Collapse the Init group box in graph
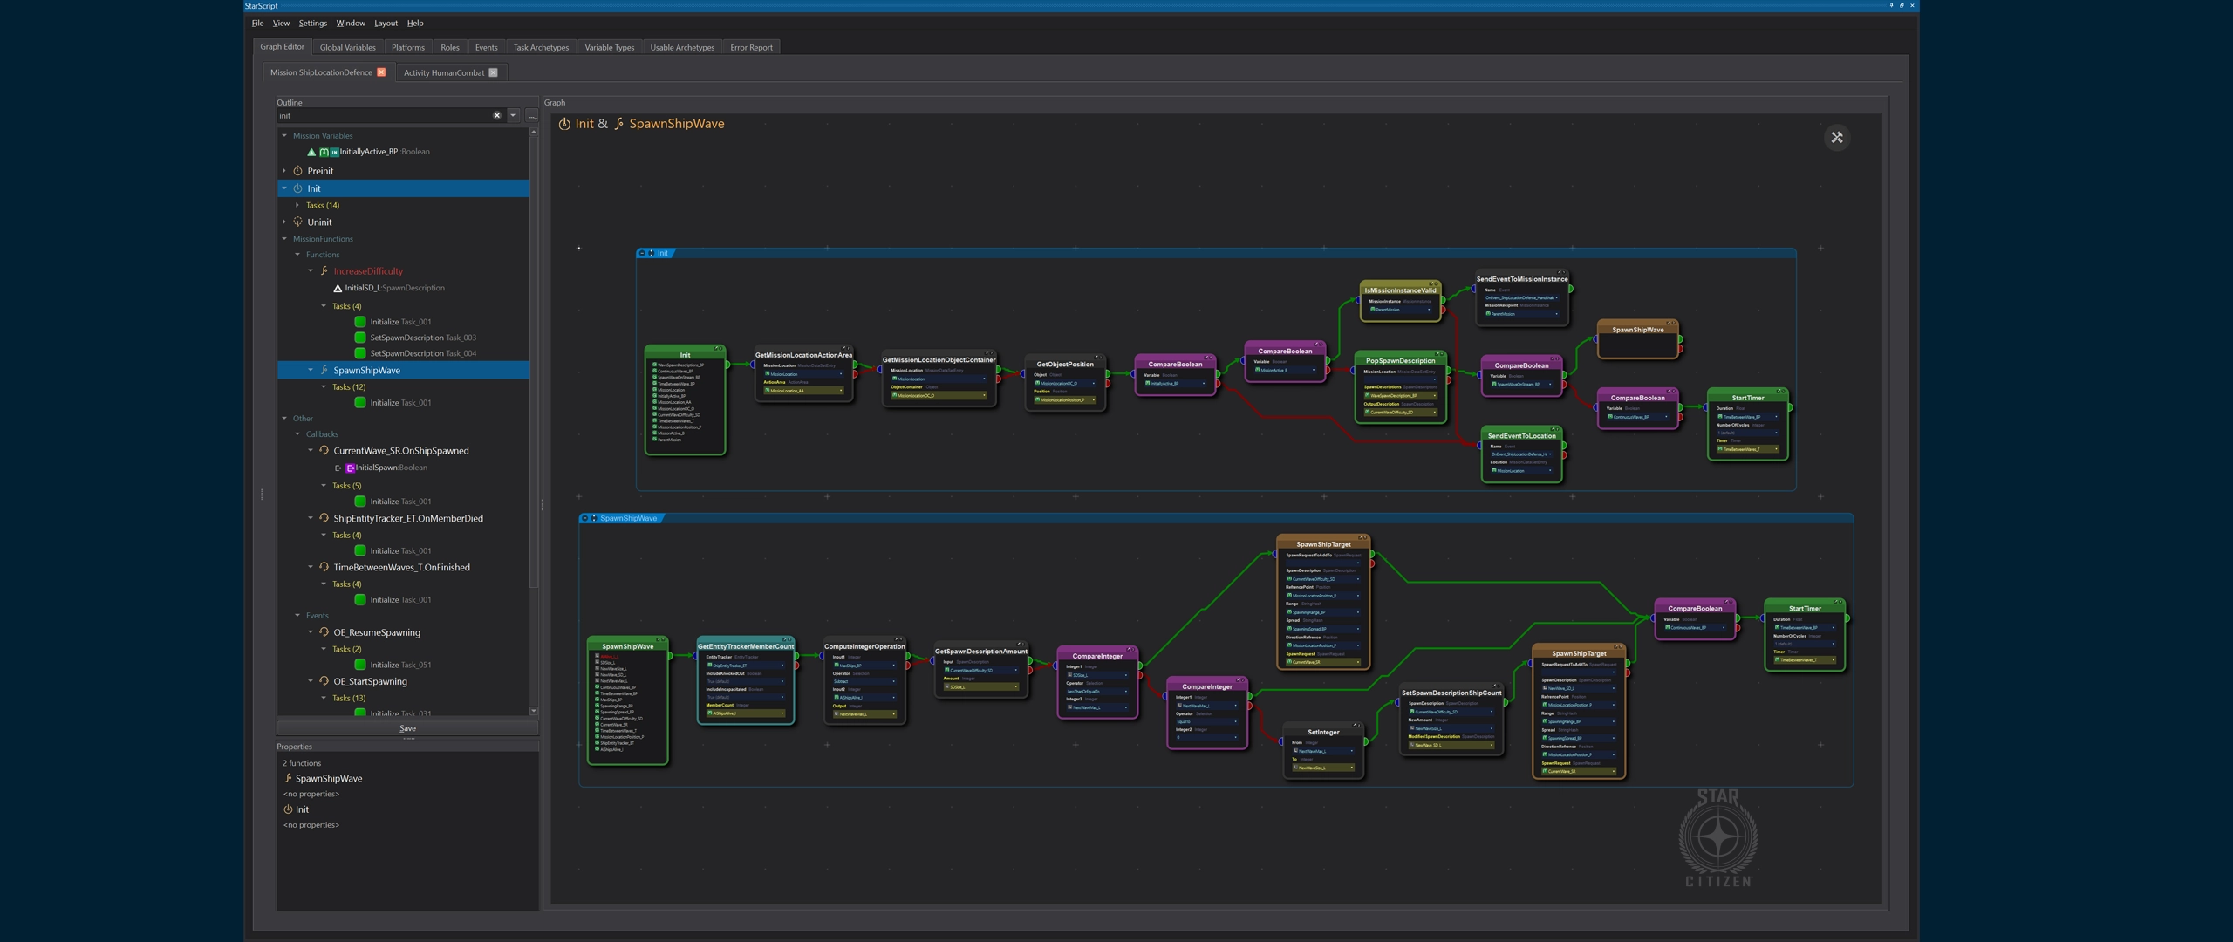The image size is (2233, 942). tap(643, 253)
